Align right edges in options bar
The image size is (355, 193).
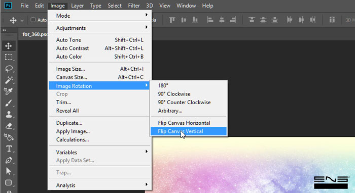pyautogui.click(x=233, y=20)
